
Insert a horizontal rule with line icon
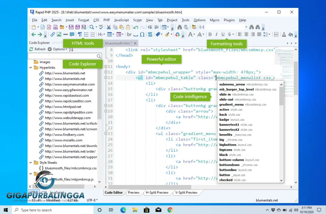66,34
